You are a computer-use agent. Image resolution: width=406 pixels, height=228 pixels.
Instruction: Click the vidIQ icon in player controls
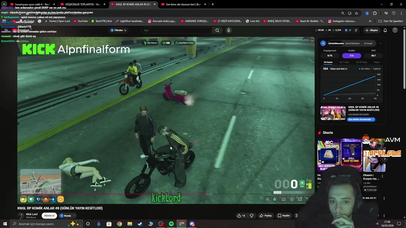(267, 199)
